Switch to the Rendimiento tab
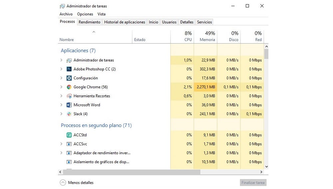This screenshot has width=333, height=189. pos(89,22)
